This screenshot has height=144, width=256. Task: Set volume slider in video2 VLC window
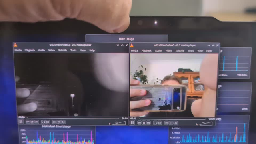click(119, 123)
